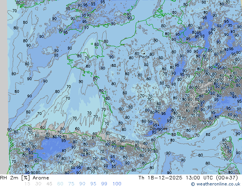Click the Paris location dot marker

[144, 53]
